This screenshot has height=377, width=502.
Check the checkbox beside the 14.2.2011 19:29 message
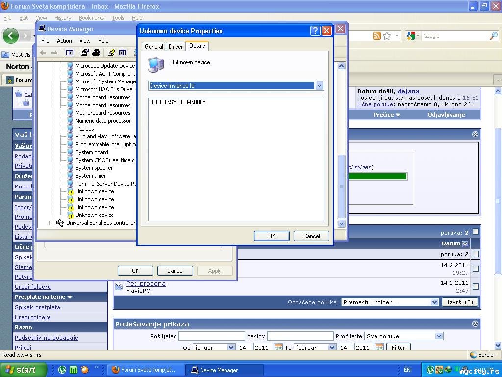click(x=476, y=269)
